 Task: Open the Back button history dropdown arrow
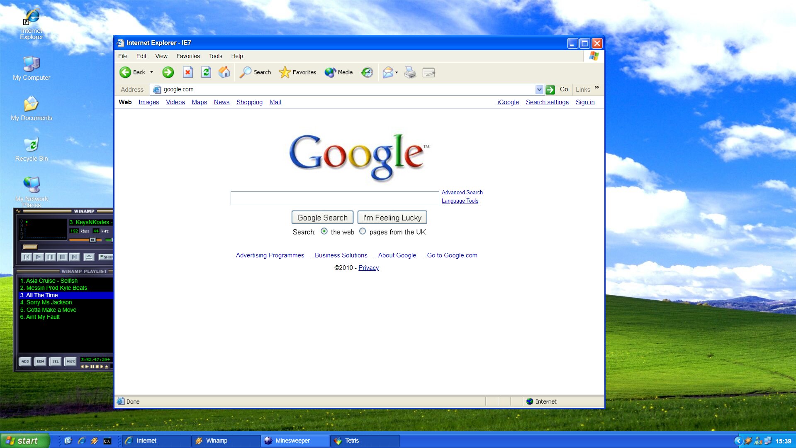[x=151, y=72]
